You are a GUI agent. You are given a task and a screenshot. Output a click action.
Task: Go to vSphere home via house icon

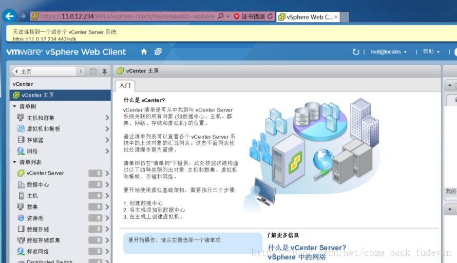tap(144, 52)
